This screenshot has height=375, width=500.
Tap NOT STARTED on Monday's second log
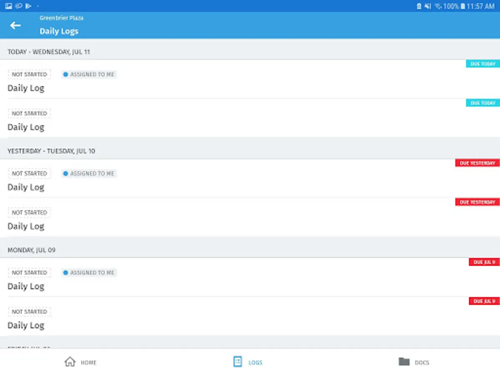tap(29, 312)
